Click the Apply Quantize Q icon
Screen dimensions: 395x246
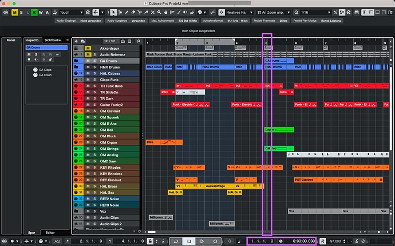point(297,13)
